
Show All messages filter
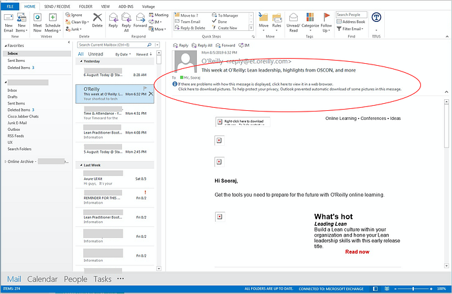point(81,54)
